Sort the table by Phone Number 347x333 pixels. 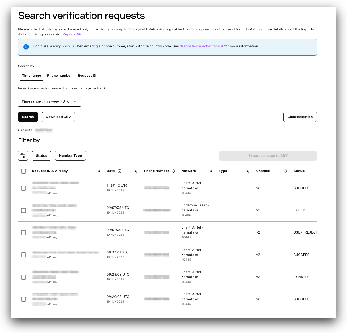173,171
